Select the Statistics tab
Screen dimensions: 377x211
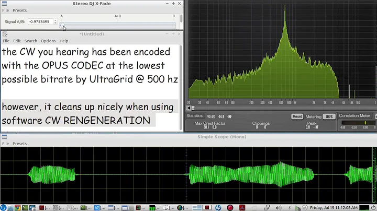(194, 115)
